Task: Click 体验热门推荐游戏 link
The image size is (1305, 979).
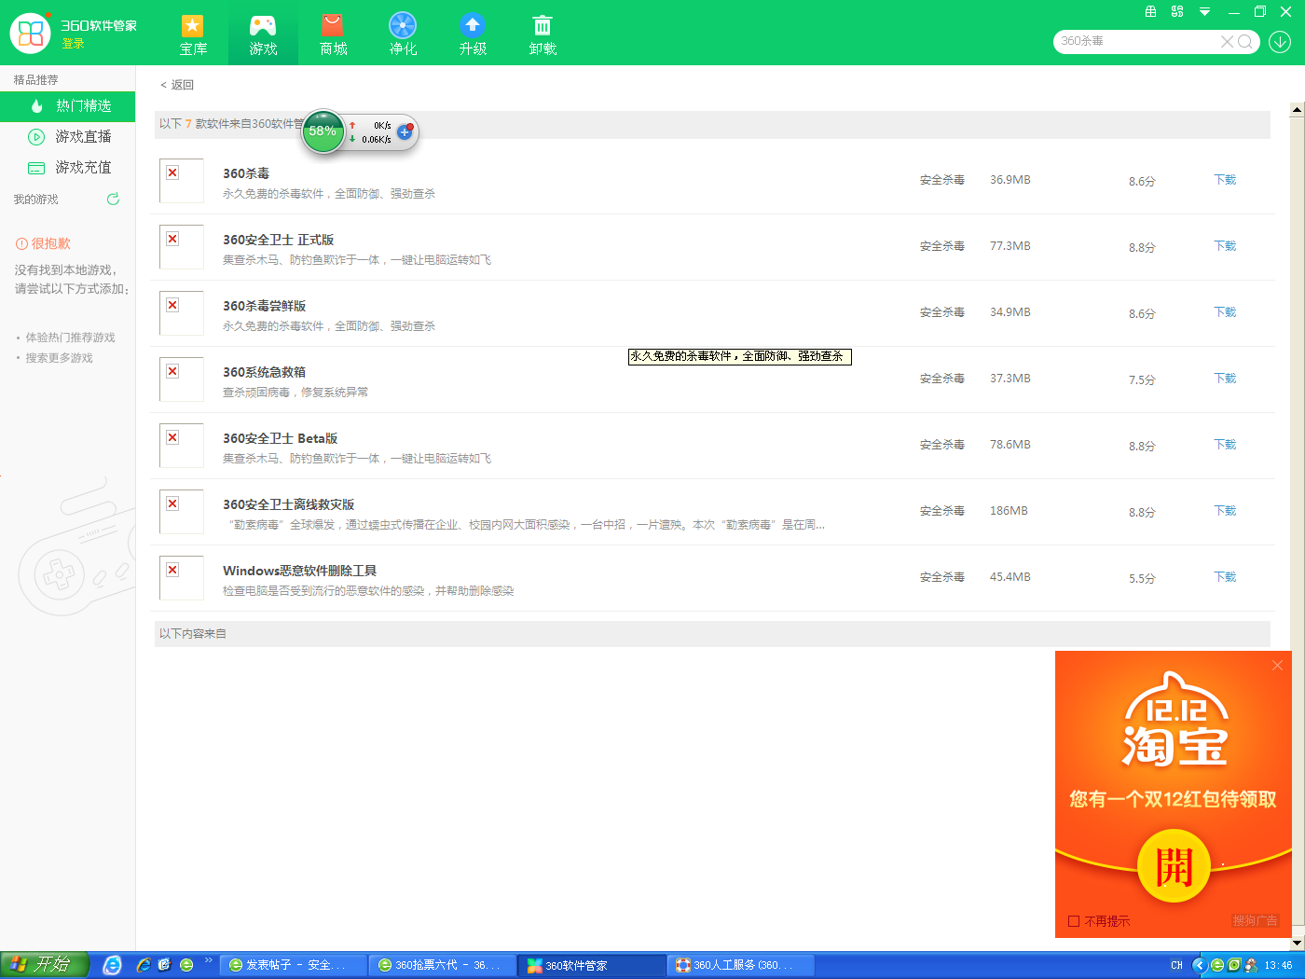Action: pyautogui.click(x=70, y=338)
